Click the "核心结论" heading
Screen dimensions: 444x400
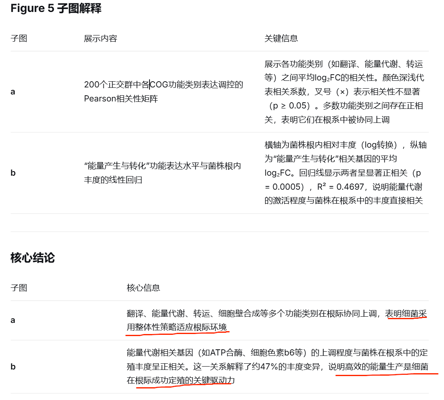[33, 258]
